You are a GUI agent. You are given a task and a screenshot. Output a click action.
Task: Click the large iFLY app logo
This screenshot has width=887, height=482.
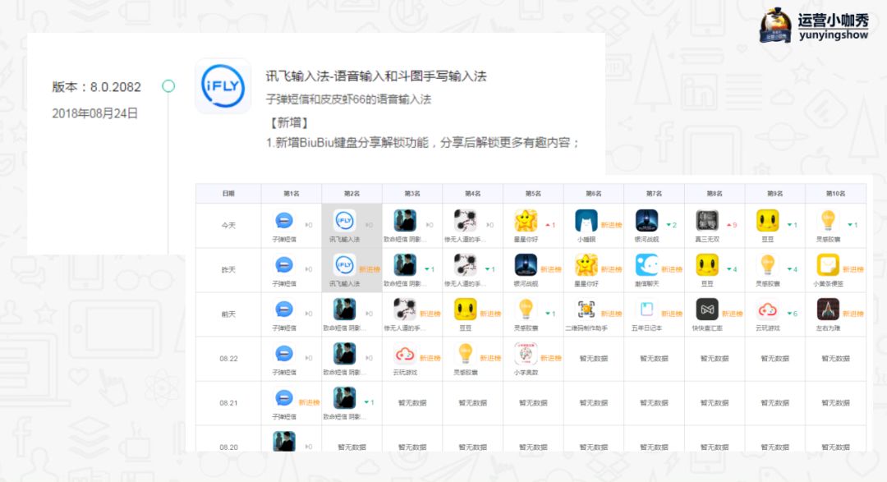pos(223,86)
